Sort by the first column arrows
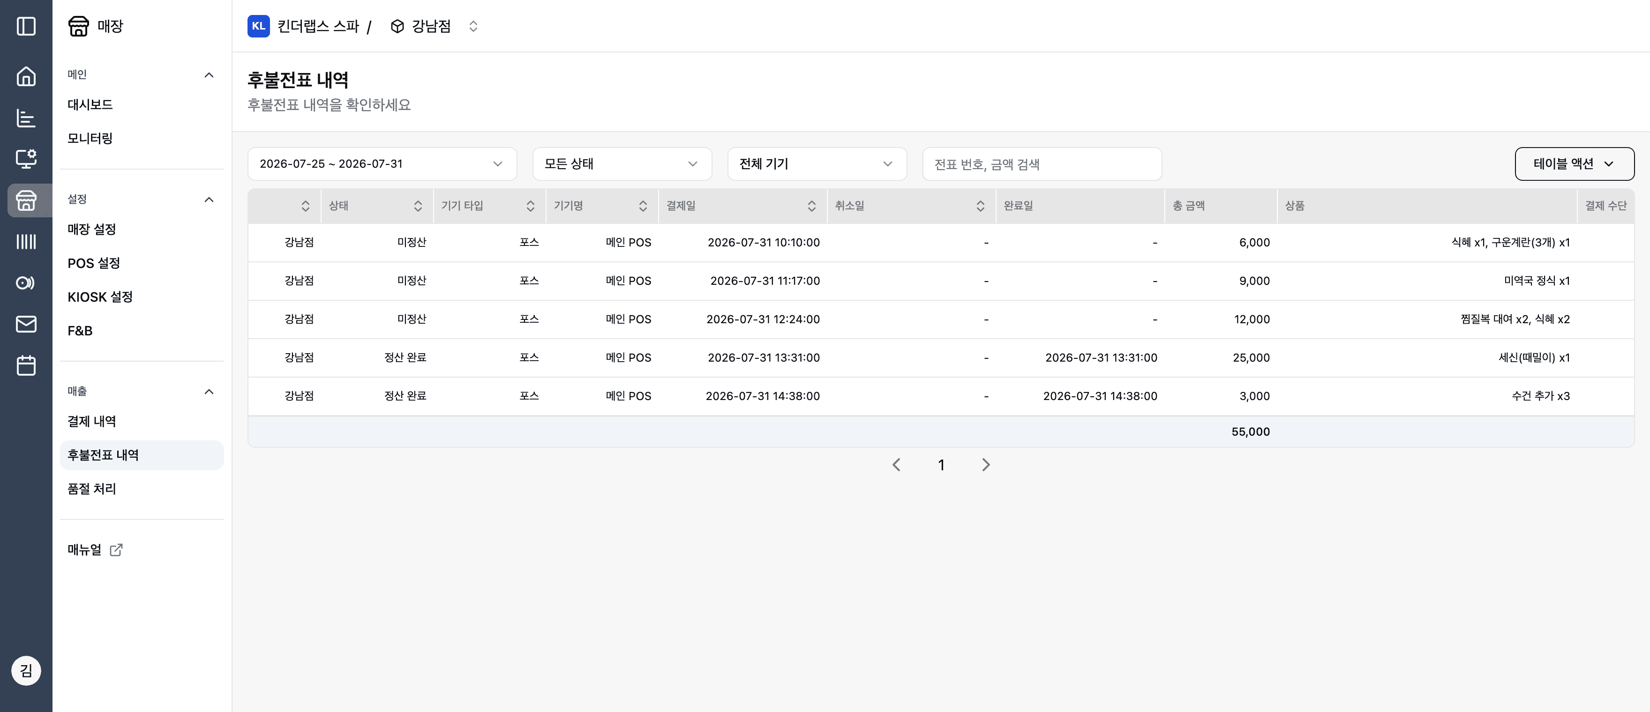This screenshot has width=1650, height=712. (306, 206)
